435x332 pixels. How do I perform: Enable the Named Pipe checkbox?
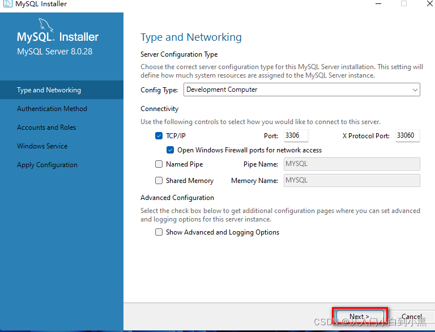coord(159,164)
